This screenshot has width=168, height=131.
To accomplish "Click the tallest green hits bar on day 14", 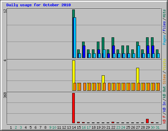I will [73, 13].
